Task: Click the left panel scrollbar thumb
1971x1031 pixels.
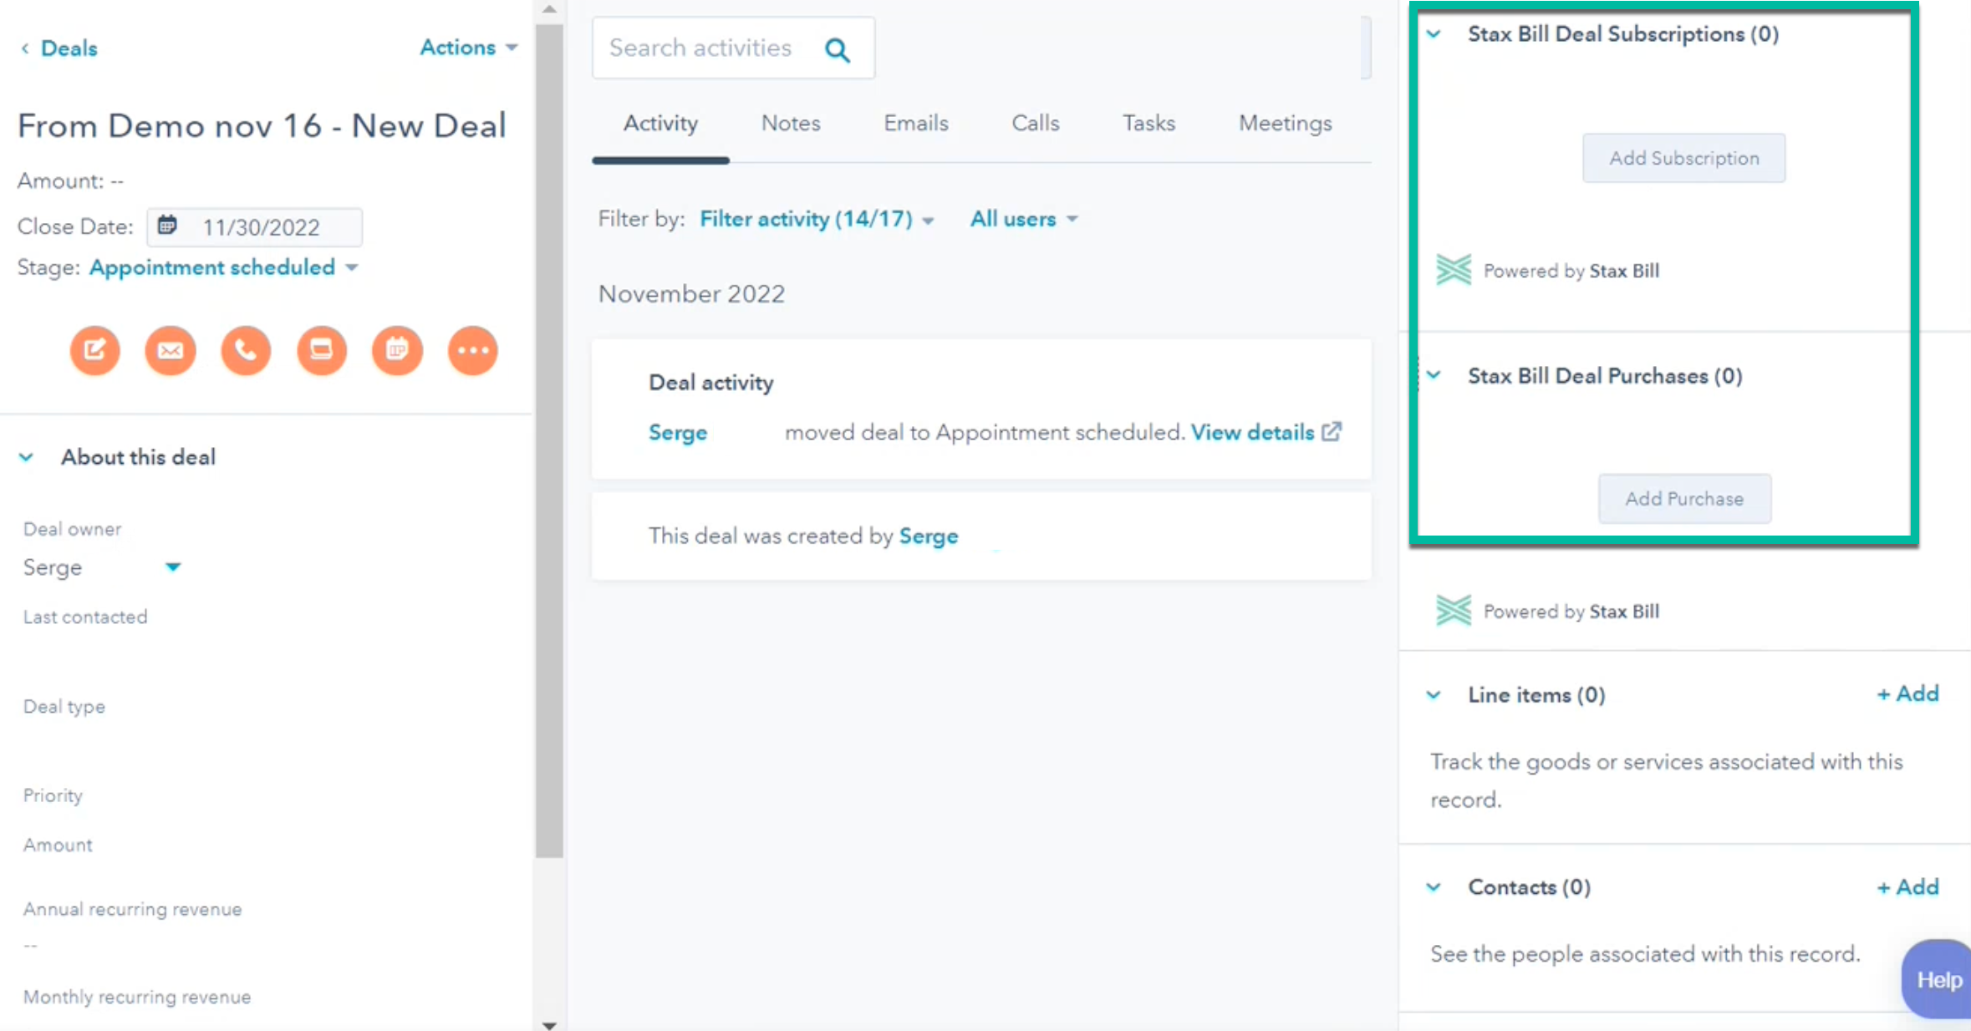Action: (x=549, y=440)
